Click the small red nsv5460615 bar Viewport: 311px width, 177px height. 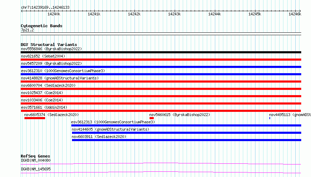point(152,118)
